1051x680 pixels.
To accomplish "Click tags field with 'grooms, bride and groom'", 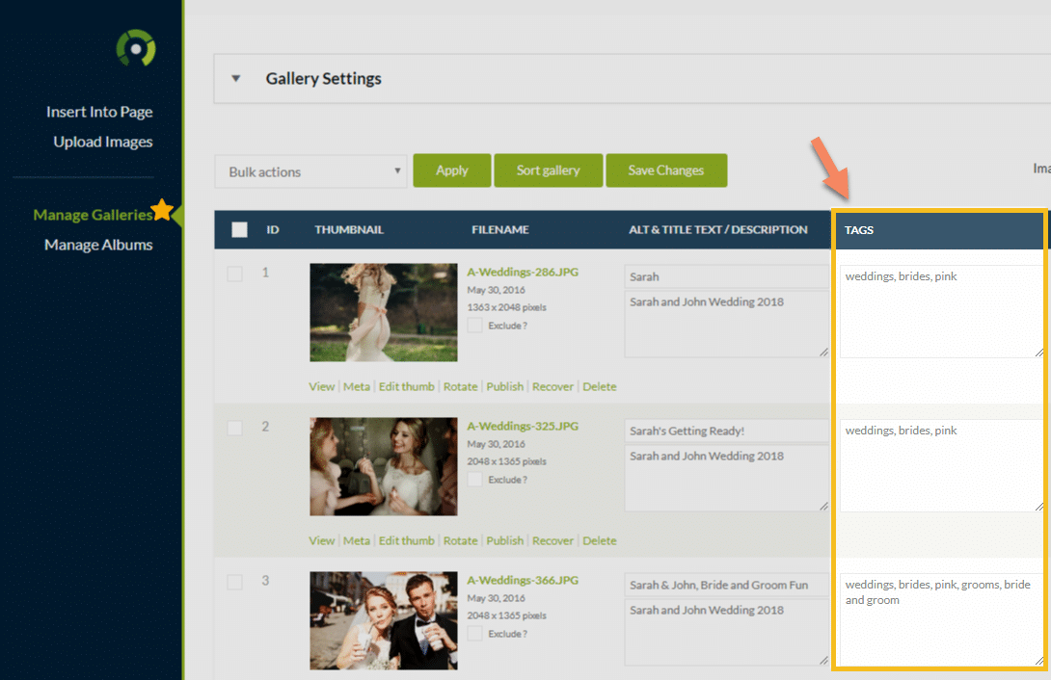I will click(941, 619).
